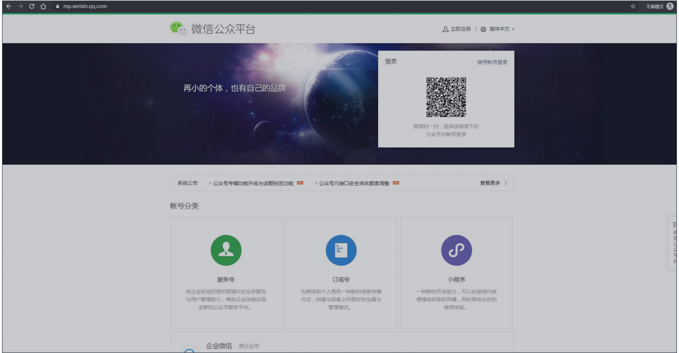Click the 订阅号 description paragraph
Image resolution: width=679 pixels, height=353 pixels.
pyautogui.click(x=341, y=300)
